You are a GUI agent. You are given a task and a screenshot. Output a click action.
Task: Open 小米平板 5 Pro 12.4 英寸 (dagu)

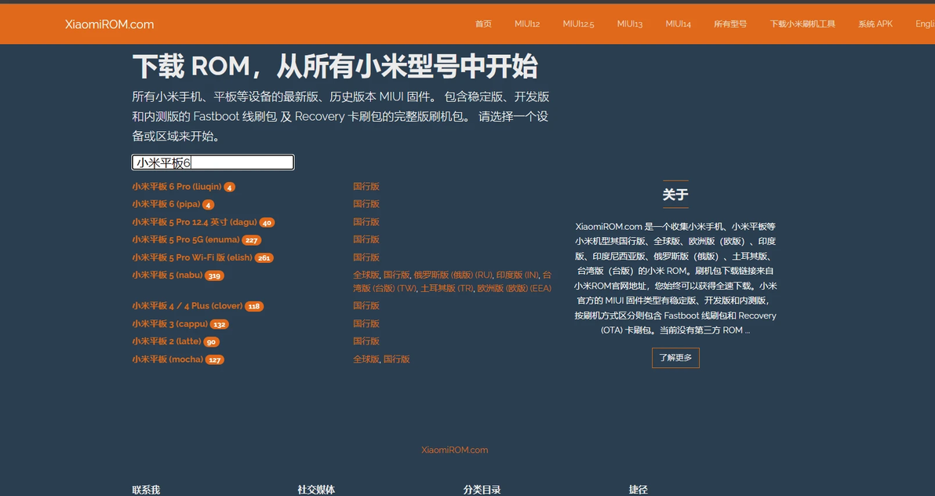click(x=195, y=222)
